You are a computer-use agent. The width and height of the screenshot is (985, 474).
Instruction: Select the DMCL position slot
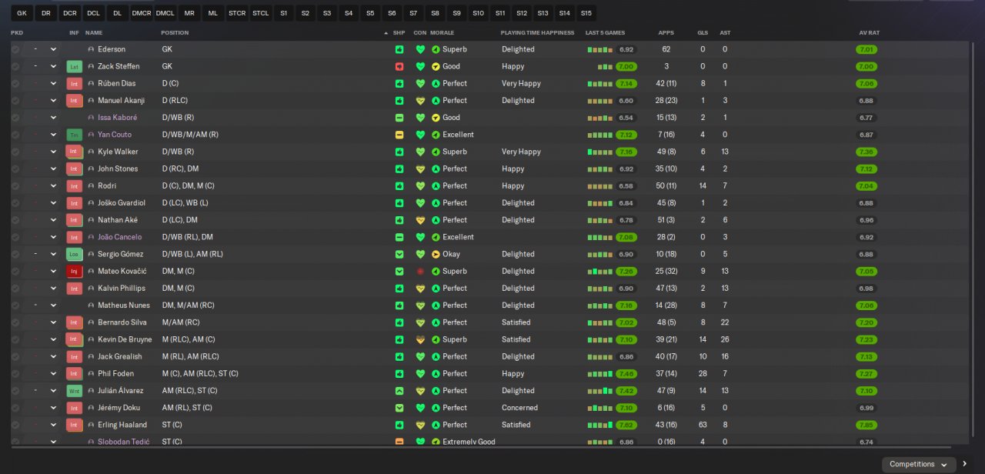point(165,13)
